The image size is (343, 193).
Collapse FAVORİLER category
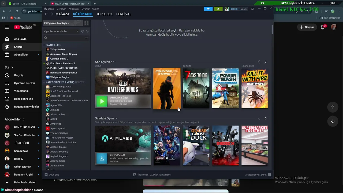click(x=44, y=45)
